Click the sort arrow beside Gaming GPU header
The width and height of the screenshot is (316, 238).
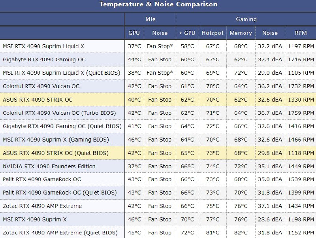click(181, 33)
